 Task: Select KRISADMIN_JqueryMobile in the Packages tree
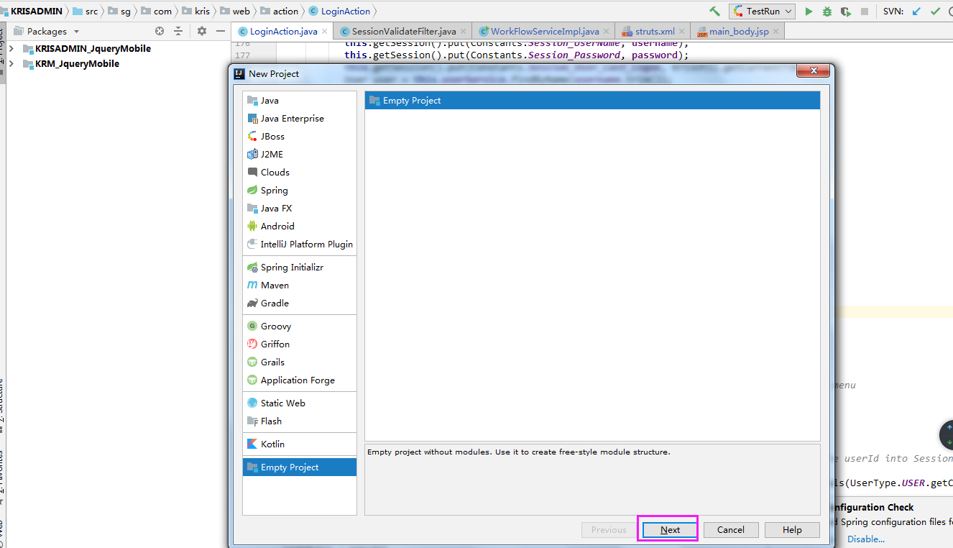pos(93,48)
